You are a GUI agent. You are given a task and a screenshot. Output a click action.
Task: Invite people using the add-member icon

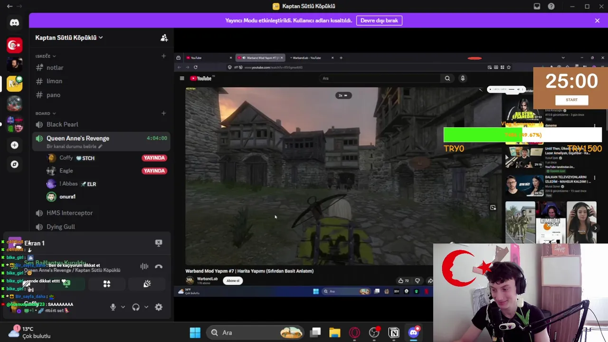[x=164, y=38]
